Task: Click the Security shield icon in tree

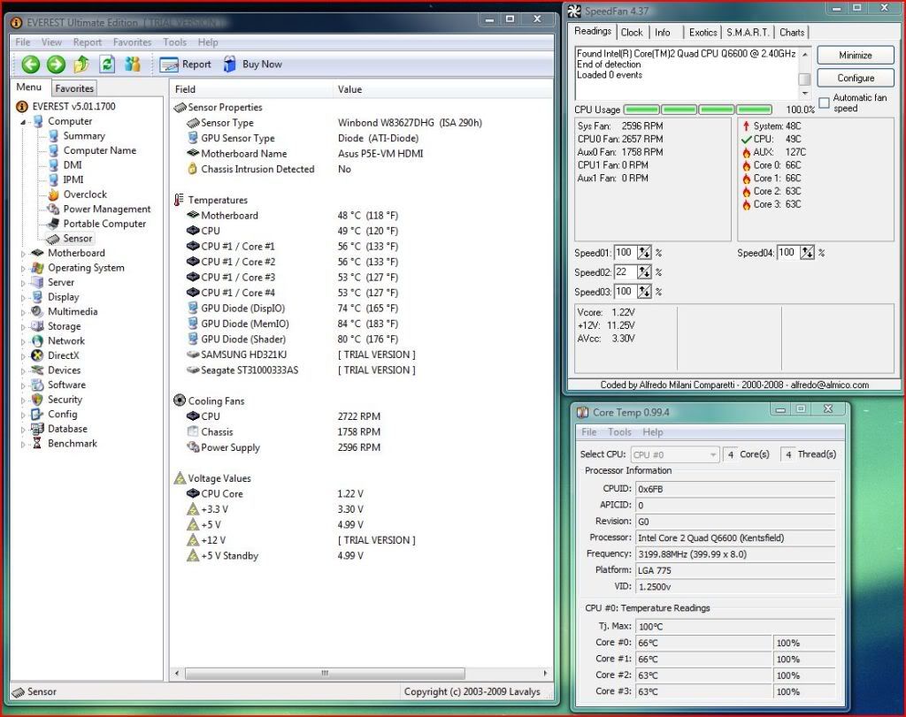Action: tap(37, 400)
